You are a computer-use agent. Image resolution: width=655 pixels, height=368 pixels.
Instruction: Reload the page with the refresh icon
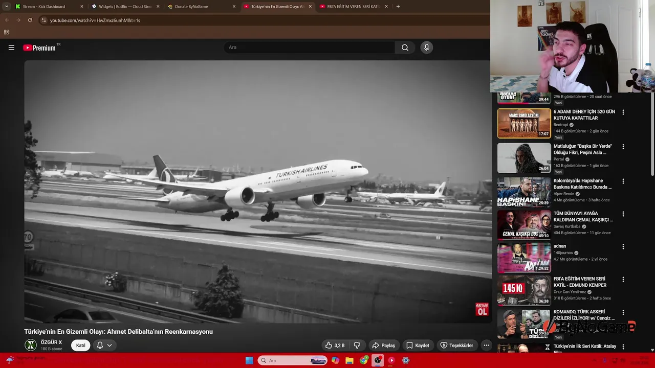(30, 20)
